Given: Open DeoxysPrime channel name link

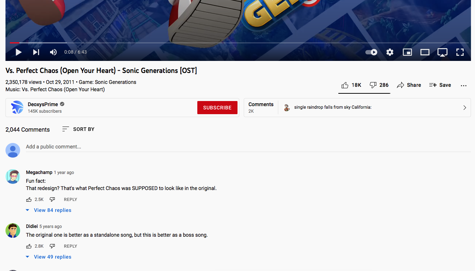Looking at the screenshot, I should 43,104.
